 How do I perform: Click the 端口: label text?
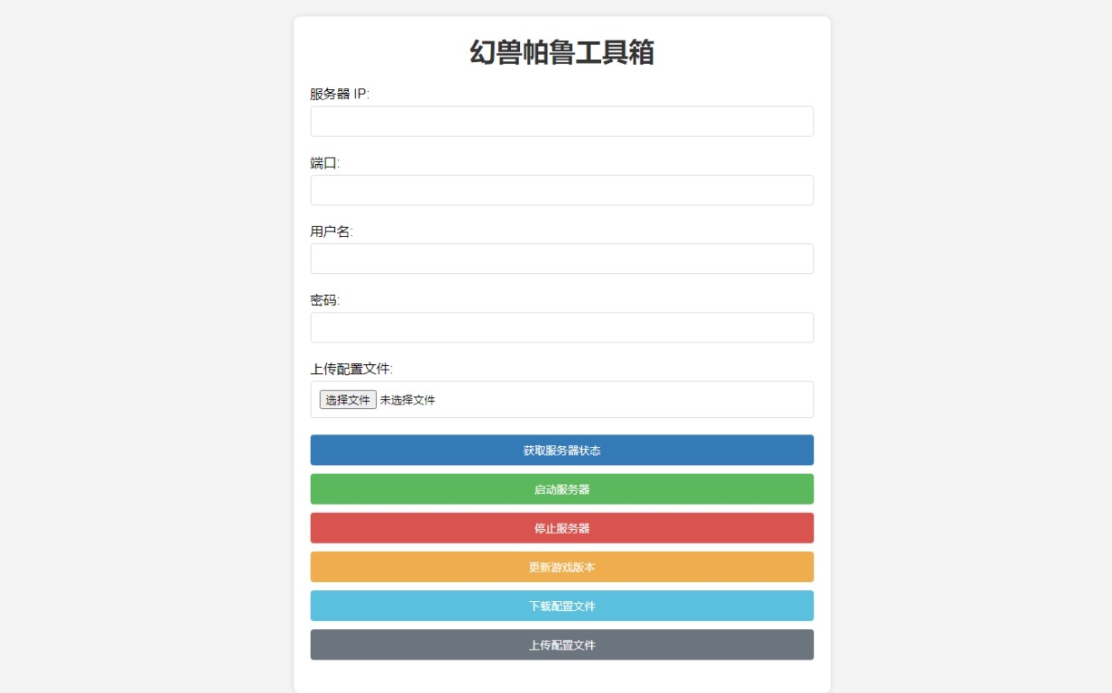pyautogui.click(x=324, y=163)
